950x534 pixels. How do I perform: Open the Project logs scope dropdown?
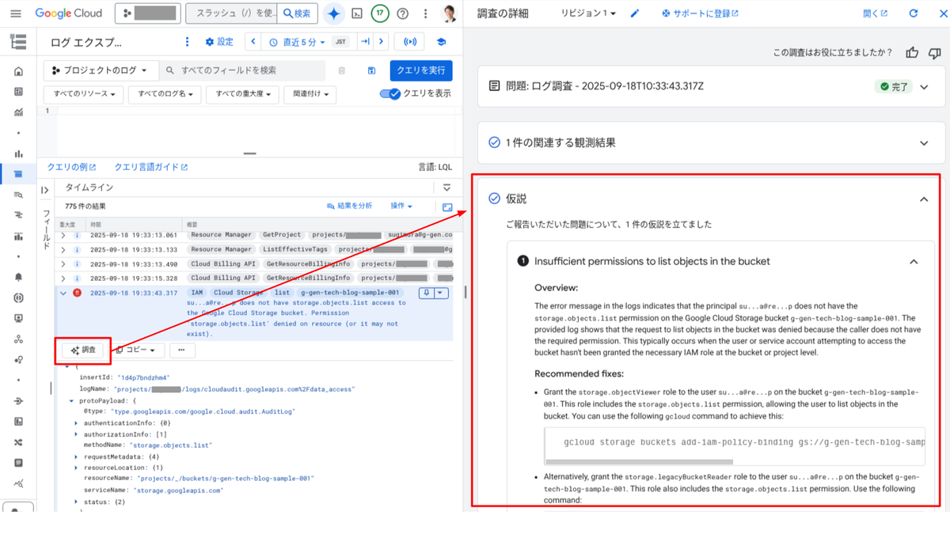(101, 70)
